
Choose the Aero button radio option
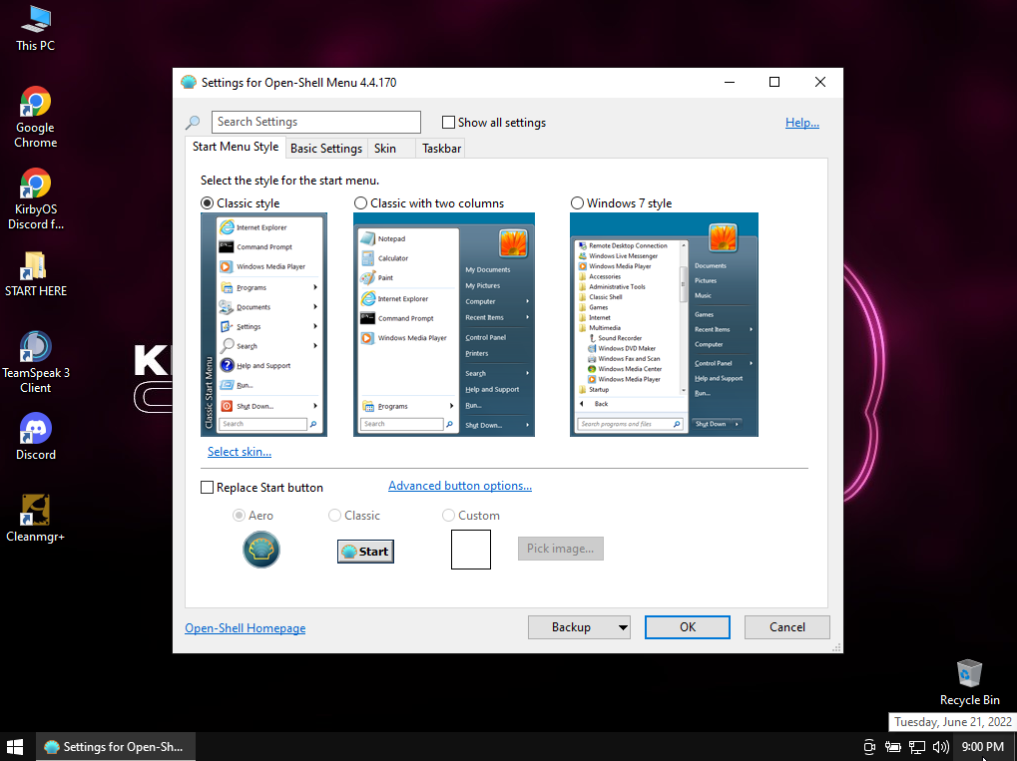239,516
